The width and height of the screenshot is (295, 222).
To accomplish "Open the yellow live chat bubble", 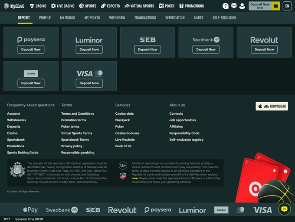I will (x=284, y=209).
